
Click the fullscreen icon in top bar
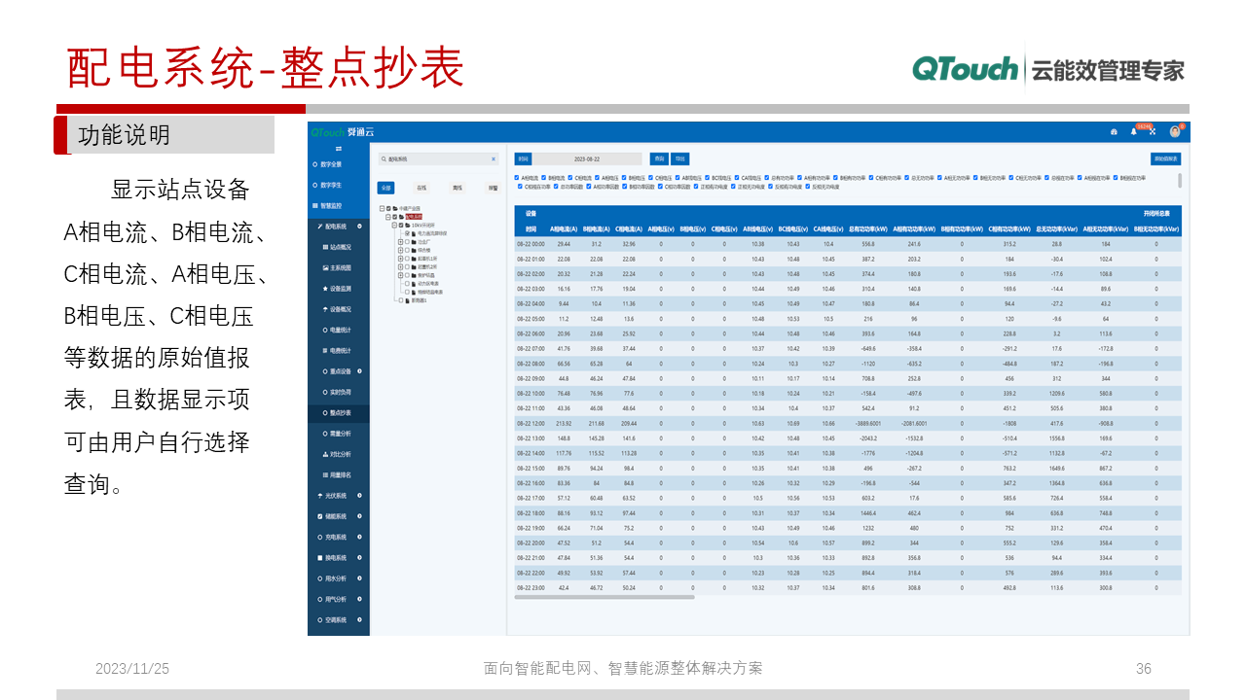pyautogui.click(x=1153, y=130)
